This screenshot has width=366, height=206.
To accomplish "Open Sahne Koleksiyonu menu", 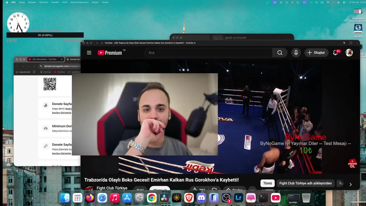I will pos(79,2).
